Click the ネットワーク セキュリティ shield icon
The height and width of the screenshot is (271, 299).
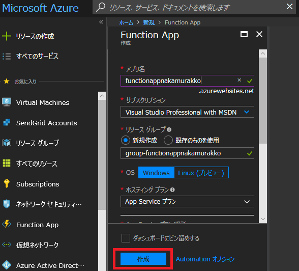(x=7, y=204)
